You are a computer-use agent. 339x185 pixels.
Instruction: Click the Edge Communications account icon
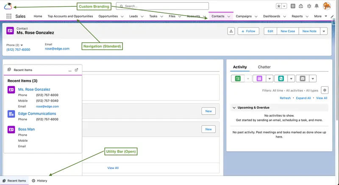(11, 114)
